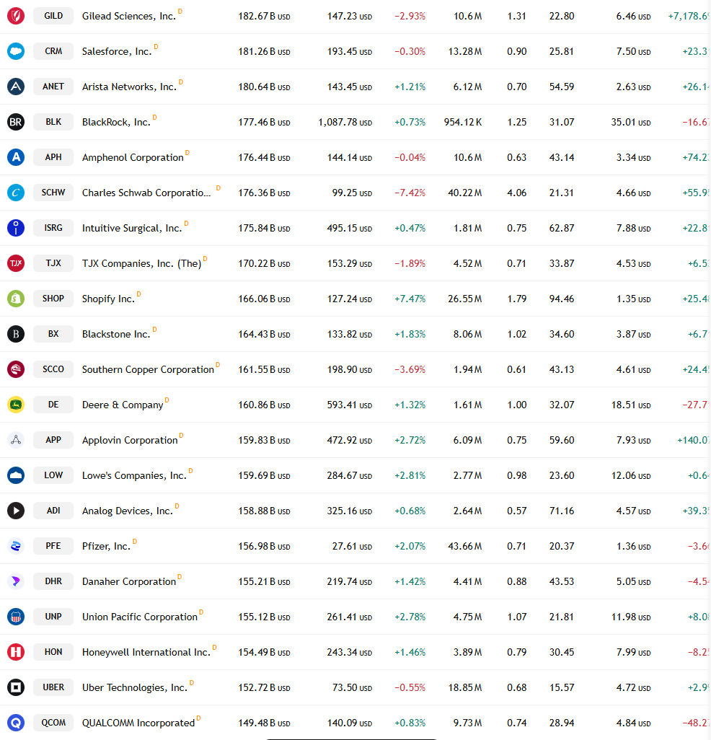Viewport: 711px width, 740px height.
Task: Click the 1,087.78 USD price cell
Action: (x=345, y=122)
